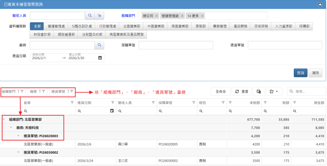
Task: Select the 財務會計部 permission tab
Action: click(x=42, y=34)
